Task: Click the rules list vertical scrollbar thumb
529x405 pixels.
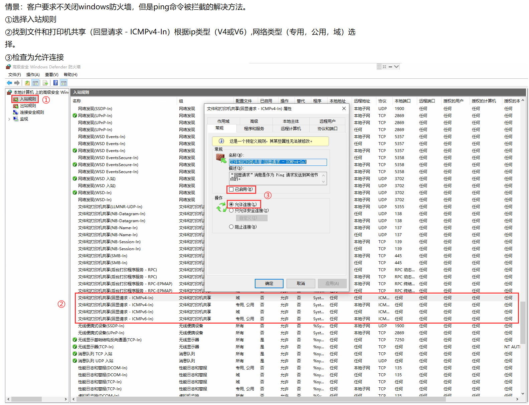Action: click(523, 323)
